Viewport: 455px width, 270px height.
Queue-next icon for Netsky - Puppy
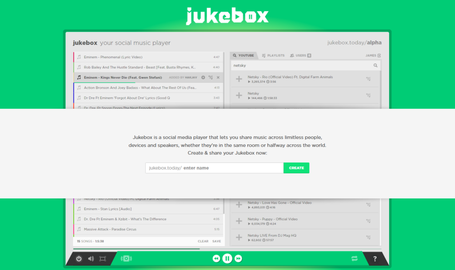368,221
